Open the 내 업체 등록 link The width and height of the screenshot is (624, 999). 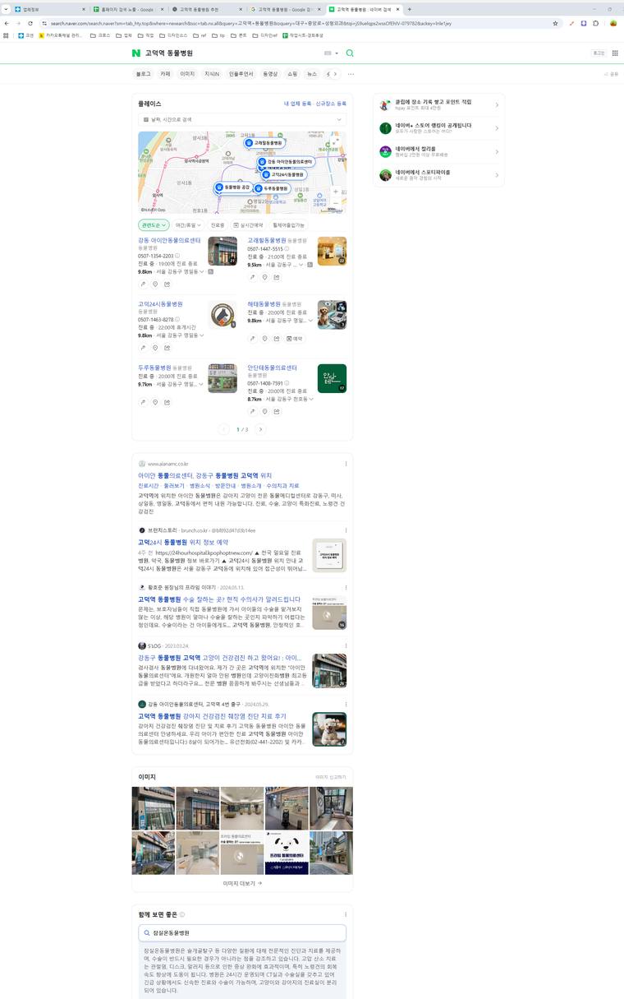297,104
